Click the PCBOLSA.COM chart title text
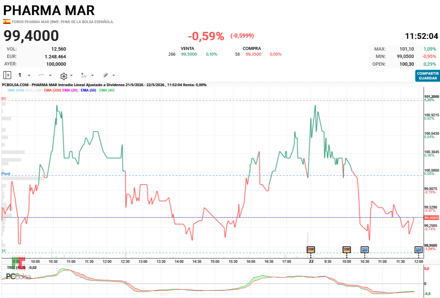Image resolution: width=440 pixels, height=298 pixels. (x=104, y=85)
